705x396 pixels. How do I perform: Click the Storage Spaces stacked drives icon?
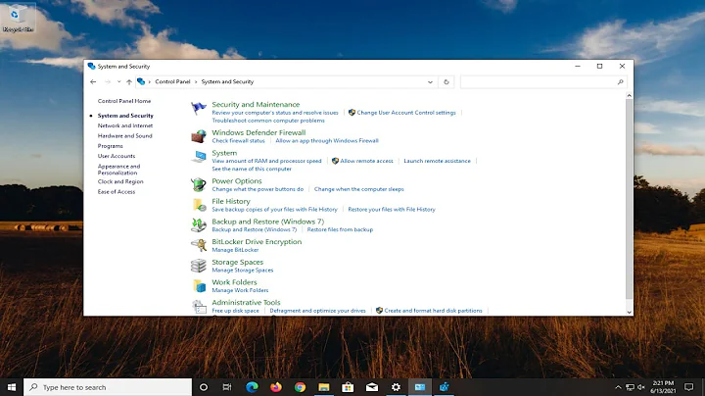pyautogui.click(x=198, y=266)
